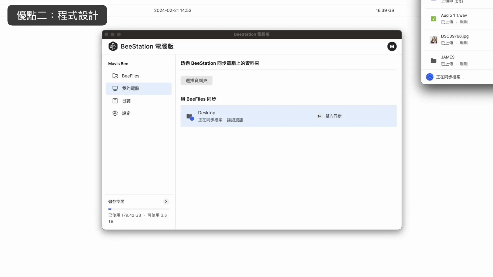Click the DSC09766.jpg file name
Viewport: 493px width, 277px height.
[455, 36]
